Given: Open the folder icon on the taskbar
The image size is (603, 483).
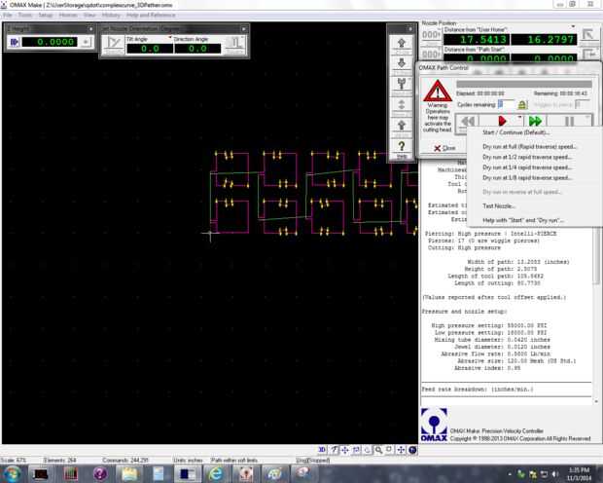Looking at the screenshot, I should click(x=129, y=473).
